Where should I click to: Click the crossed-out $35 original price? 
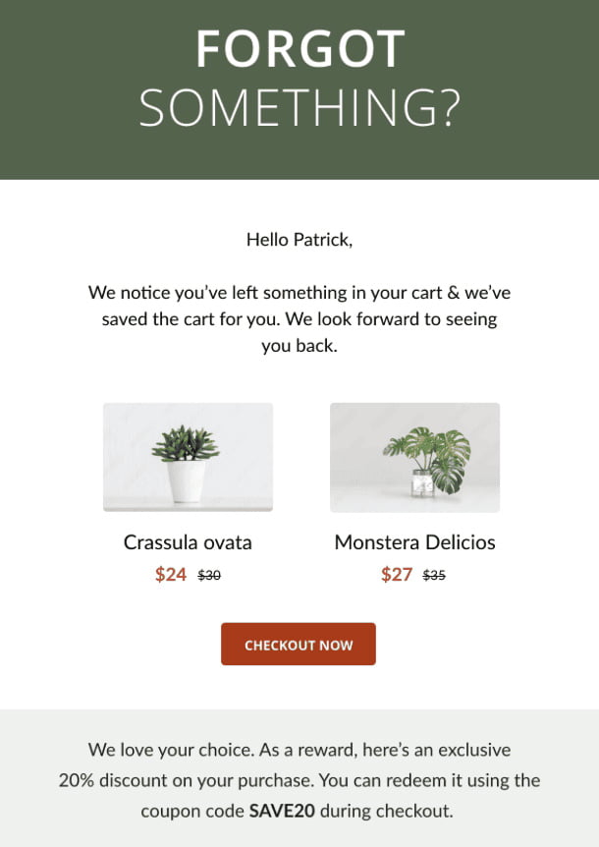click(x=434, y=575)
